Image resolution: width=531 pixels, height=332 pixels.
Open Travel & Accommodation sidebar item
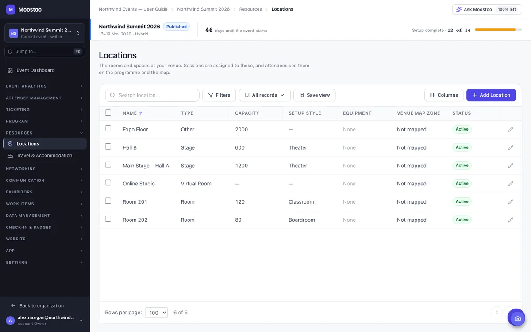pos(45,156)
